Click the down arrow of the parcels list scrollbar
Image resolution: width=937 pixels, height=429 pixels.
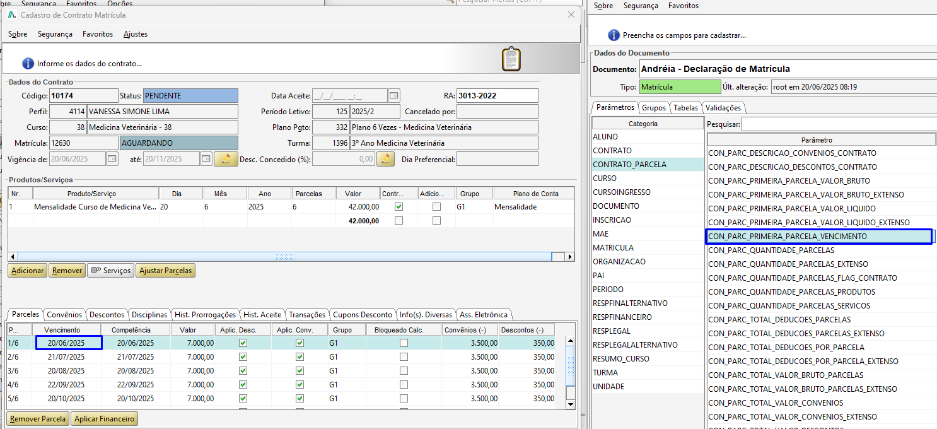click(x=571, y=404)
